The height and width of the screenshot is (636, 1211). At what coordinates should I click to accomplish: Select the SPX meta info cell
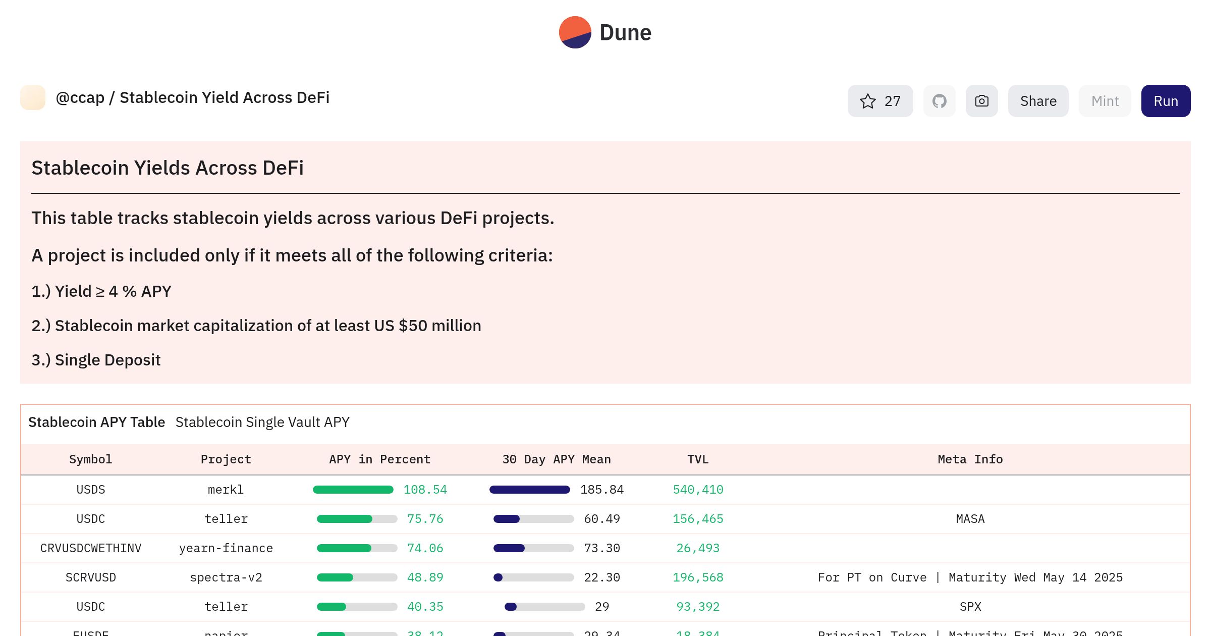point(970,607)
